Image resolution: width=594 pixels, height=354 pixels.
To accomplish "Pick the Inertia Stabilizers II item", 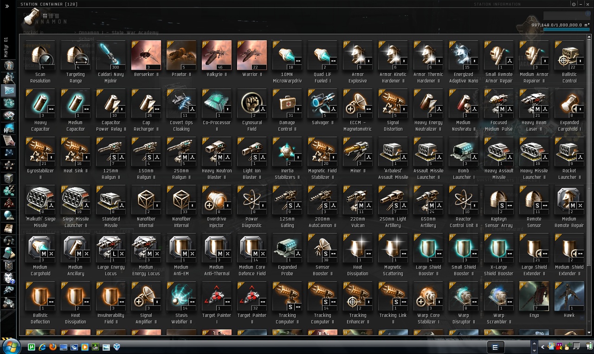I will pyautogui.click(x=287, y=152).
